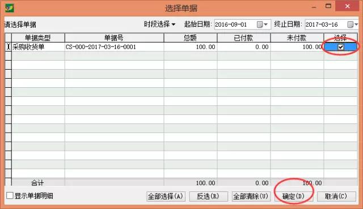Click the 全部选择(A) button
This screenshot has width=363, height=209.
tap(166, 197)
